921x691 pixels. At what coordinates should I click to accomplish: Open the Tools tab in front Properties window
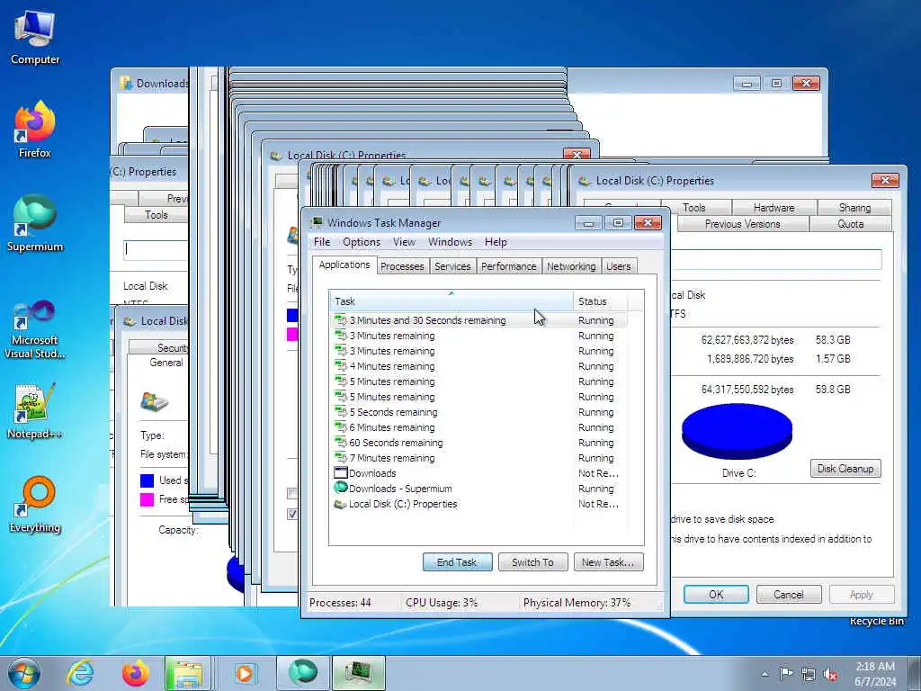(x=693, y=208)
